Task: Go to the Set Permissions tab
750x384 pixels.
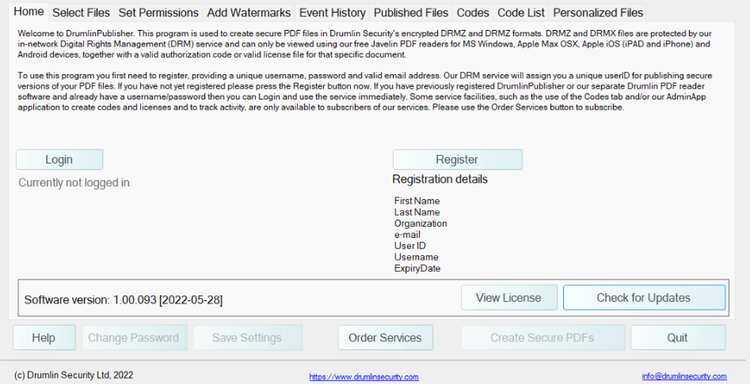Action: point(158,13)
